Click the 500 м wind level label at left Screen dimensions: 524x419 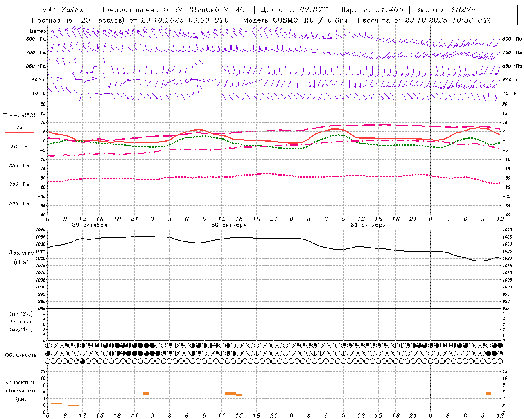tap(39, 80)
